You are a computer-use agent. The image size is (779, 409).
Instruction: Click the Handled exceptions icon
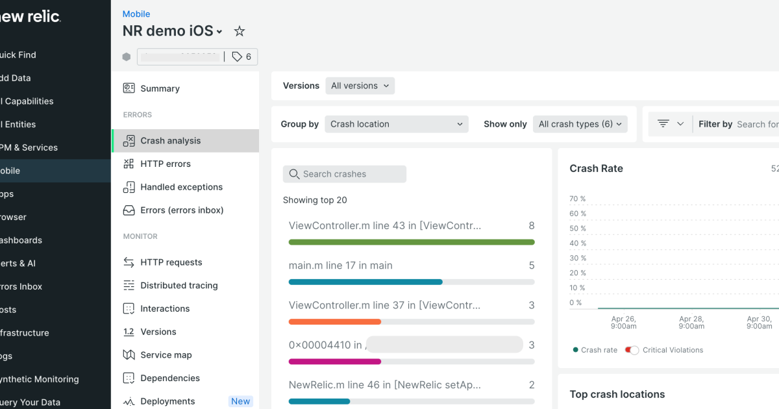pyautogui.click(x=129, y=187)
